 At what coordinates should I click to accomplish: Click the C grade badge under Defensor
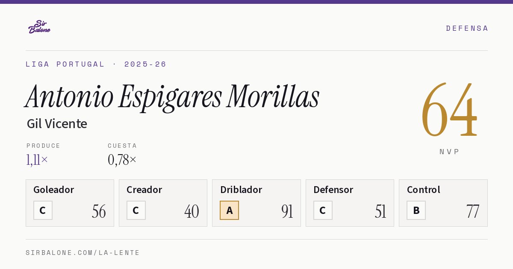pos(323,210)
